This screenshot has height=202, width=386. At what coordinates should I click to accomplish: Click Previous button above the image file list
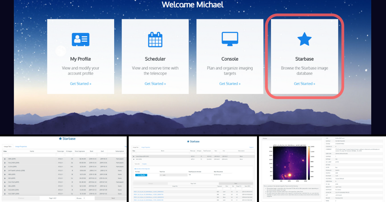pos(151,183)
